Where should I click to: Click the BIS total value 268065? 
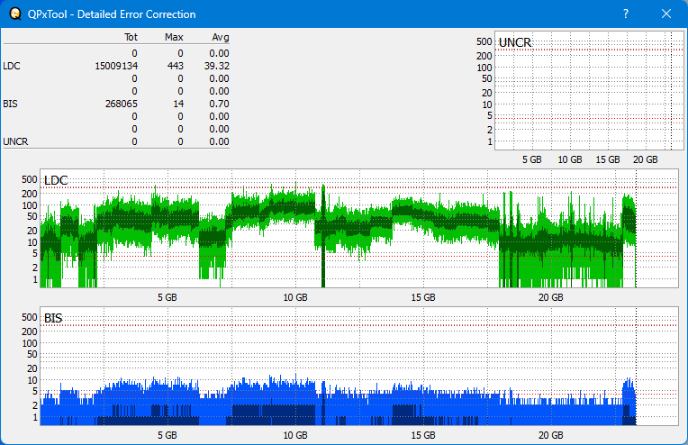point(121,104)
